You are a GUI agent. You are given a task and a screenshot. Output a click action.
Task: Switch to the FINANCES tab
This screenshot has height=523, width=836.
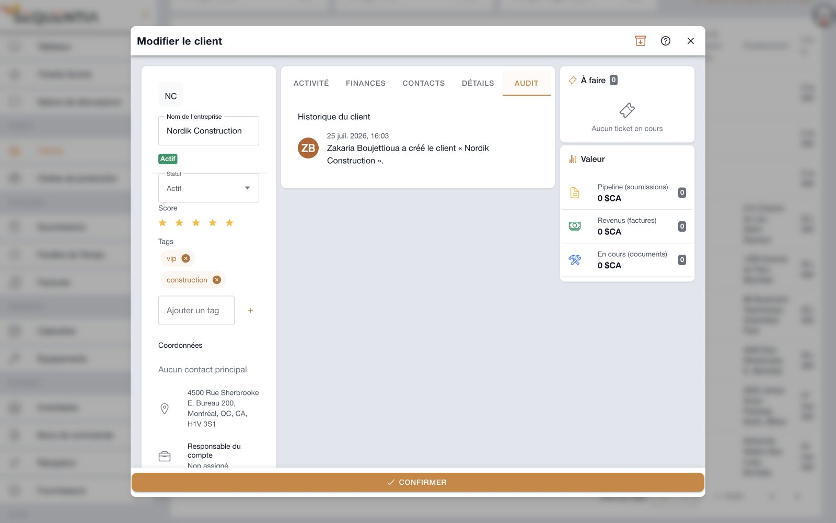(x=366, y=83)
